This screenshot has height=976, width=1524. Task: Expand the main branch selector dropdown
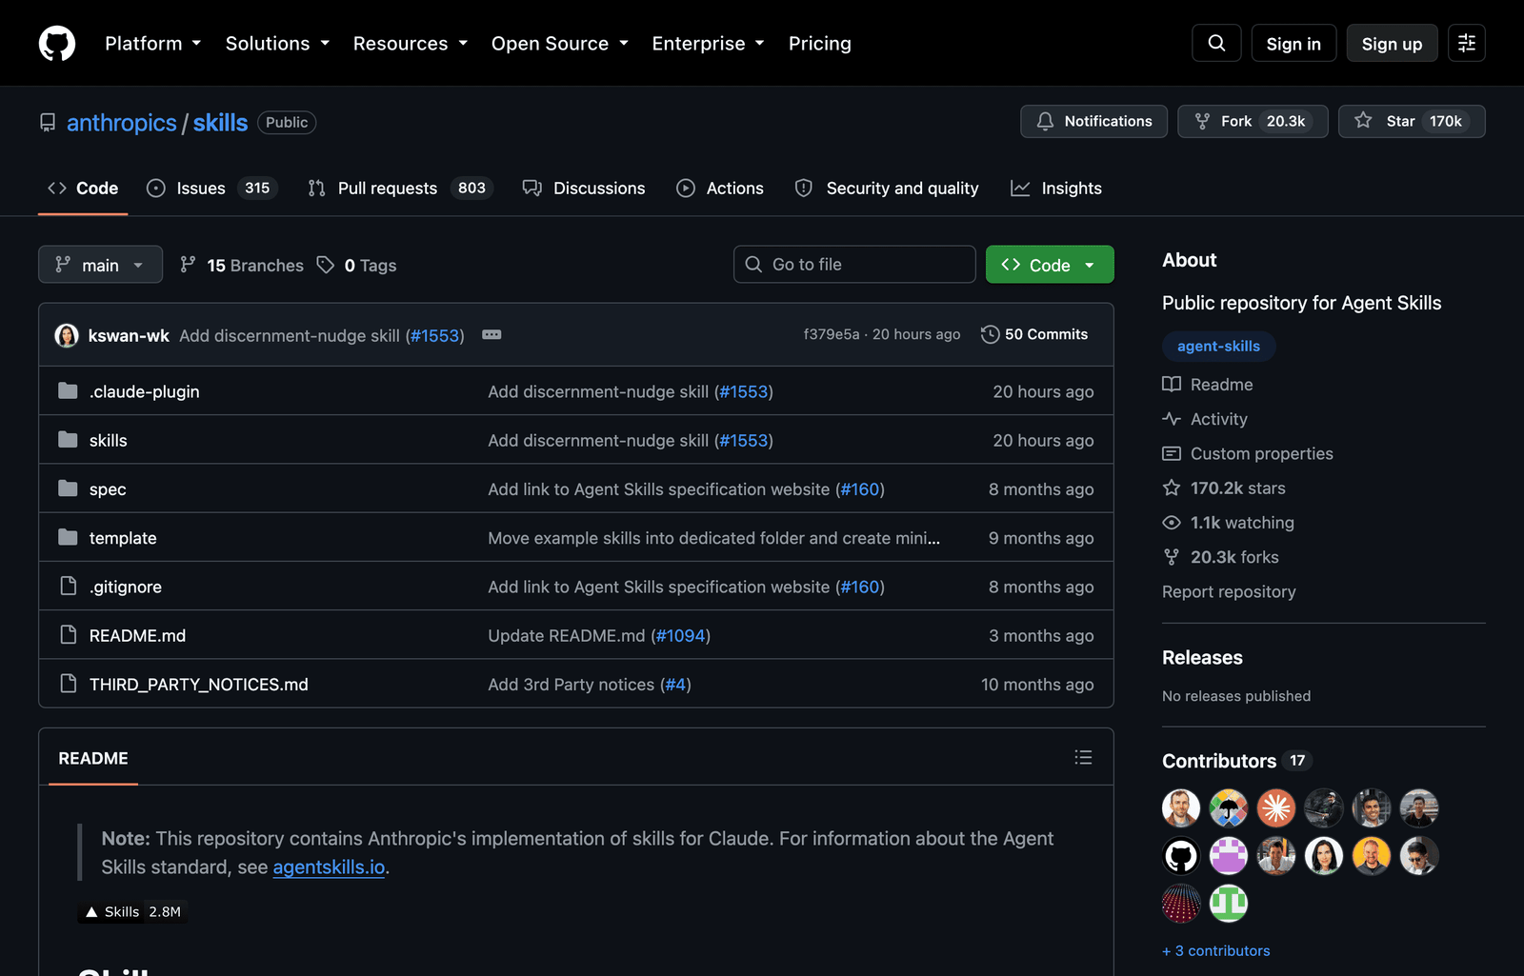click(100, 265)
